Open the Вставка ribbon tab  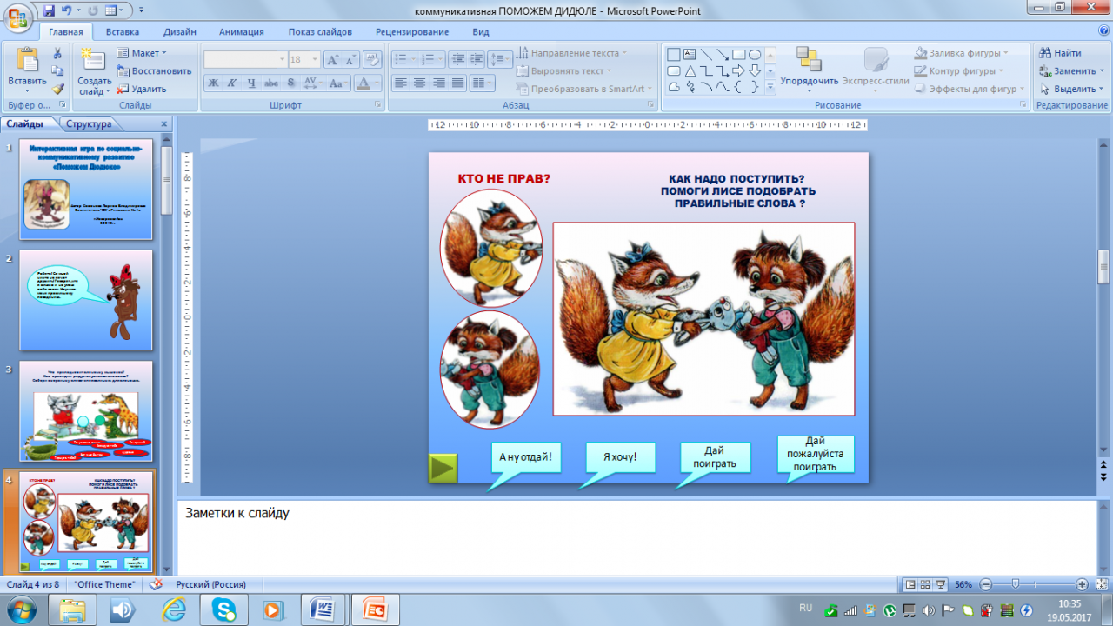(x=123, y=32)
